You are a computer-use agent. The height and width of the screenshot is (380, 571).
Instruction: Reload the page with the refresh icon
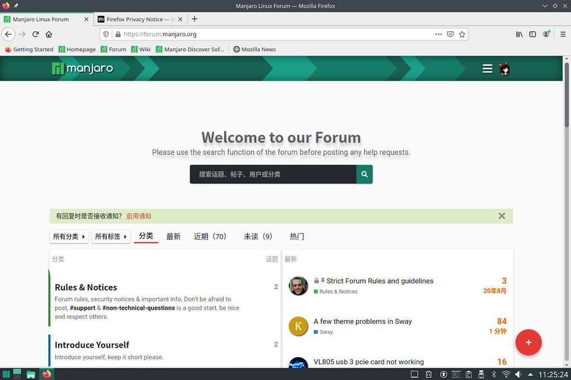click(x=35, y=34)
